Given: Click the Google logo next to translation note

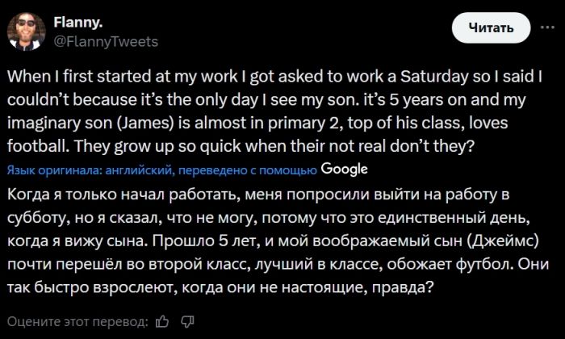Looking at the screenshot, I should click(345, 169).
